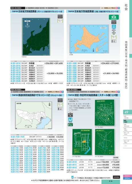The height and width of the screenshot is (184, 132).
Task: Click the マグネットシート icon beside the green map
Action: coord(60,17)
